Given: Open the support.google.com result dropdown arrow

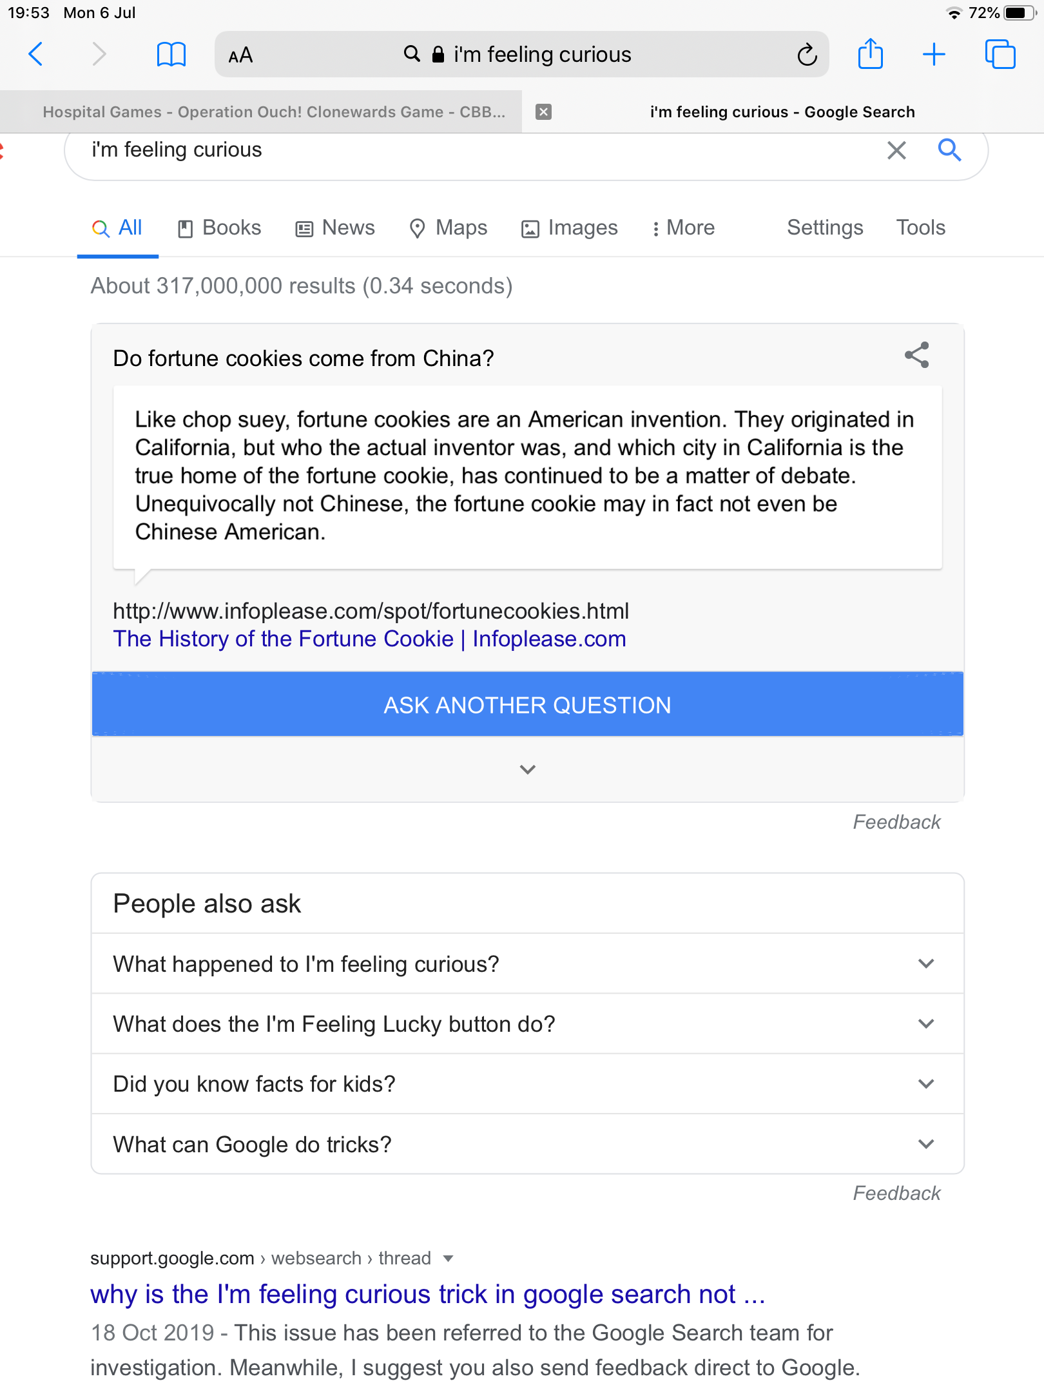Looking at the screenshot, I should pos(449,1259).
